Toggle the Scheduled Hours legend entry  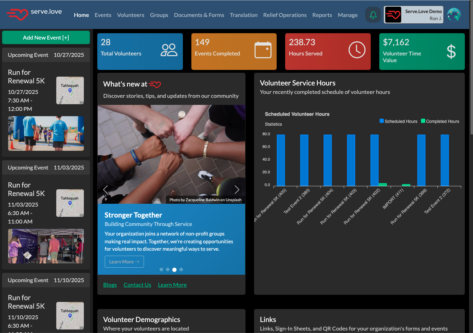click(399, 121)
